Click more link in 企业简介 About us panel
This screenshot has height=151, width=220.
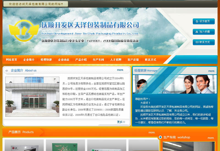(120, 70)
